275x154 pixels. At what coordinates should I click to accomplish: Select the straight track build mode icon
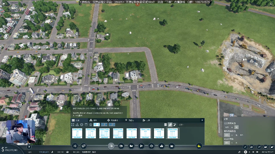pyautogui.click(x=165, y=125)
